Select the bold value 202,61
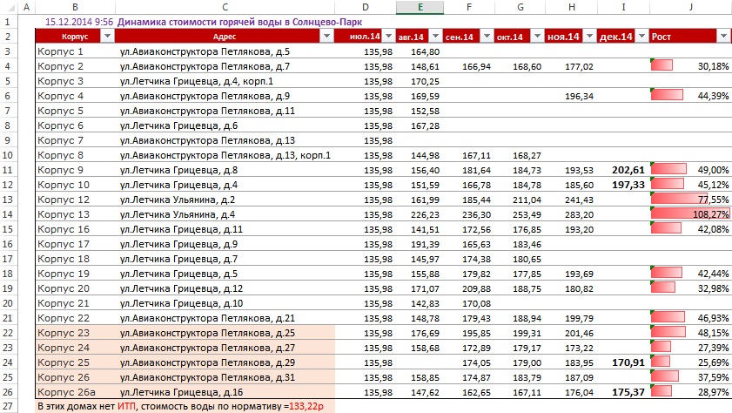Viewport: 732px width, 413px height. [623, 170]
